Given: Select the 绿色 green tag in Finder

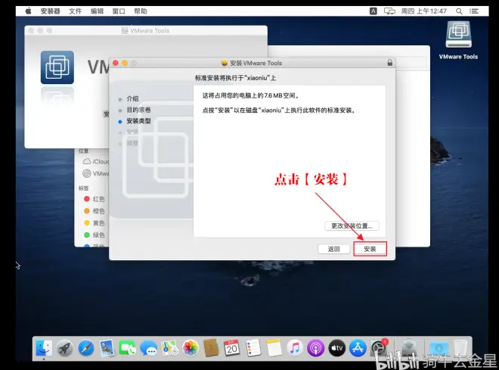Looking at the screenshot, I should point(95,235).
